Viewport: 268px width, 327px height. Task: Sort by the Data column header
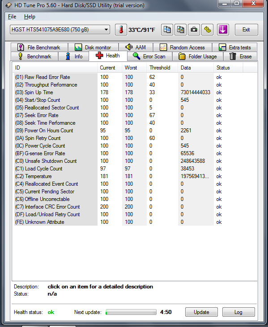tap(196, 68)
